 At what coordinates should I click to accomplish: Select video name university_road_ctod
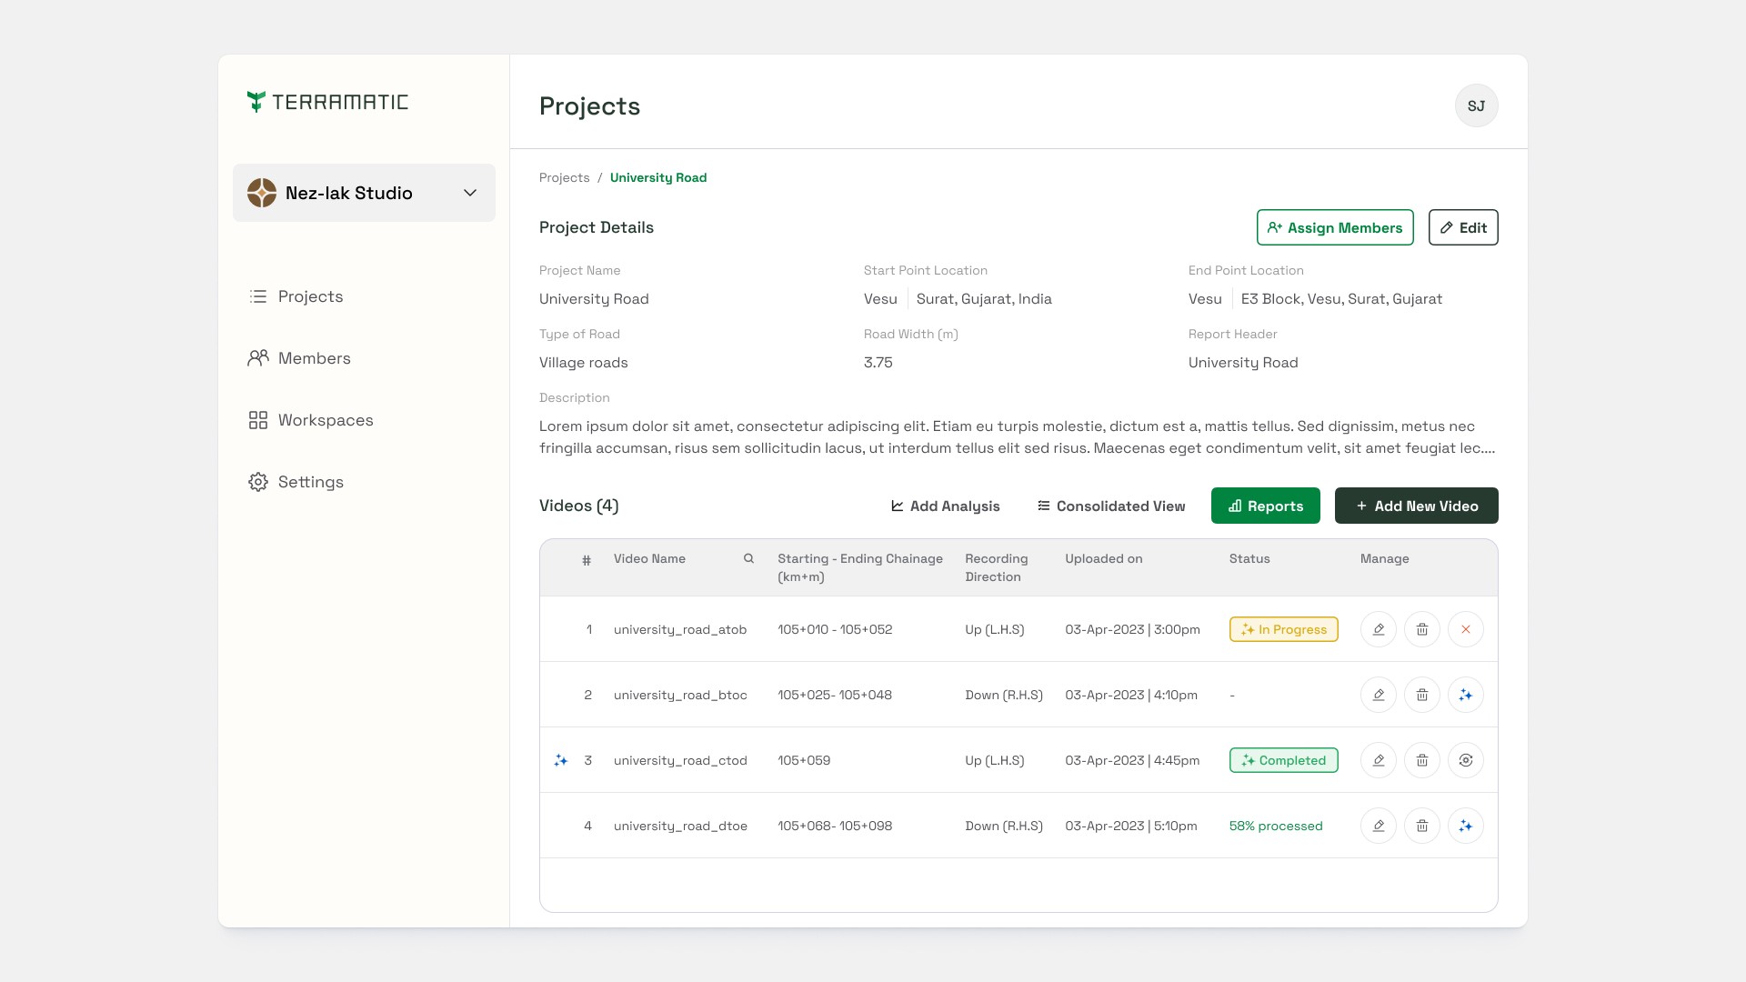point(680,760)
